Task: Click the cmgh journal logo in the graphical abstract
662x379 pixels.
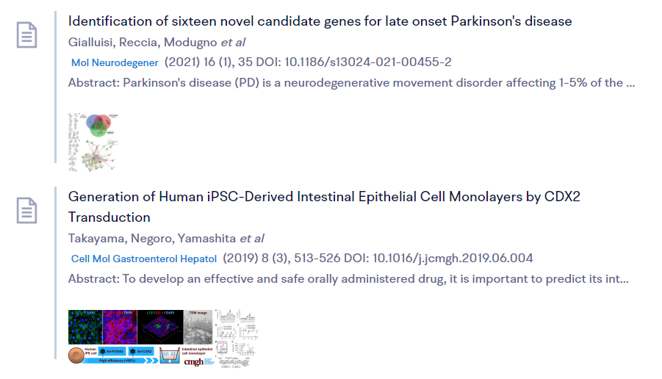Action: [x=194, y=361]
